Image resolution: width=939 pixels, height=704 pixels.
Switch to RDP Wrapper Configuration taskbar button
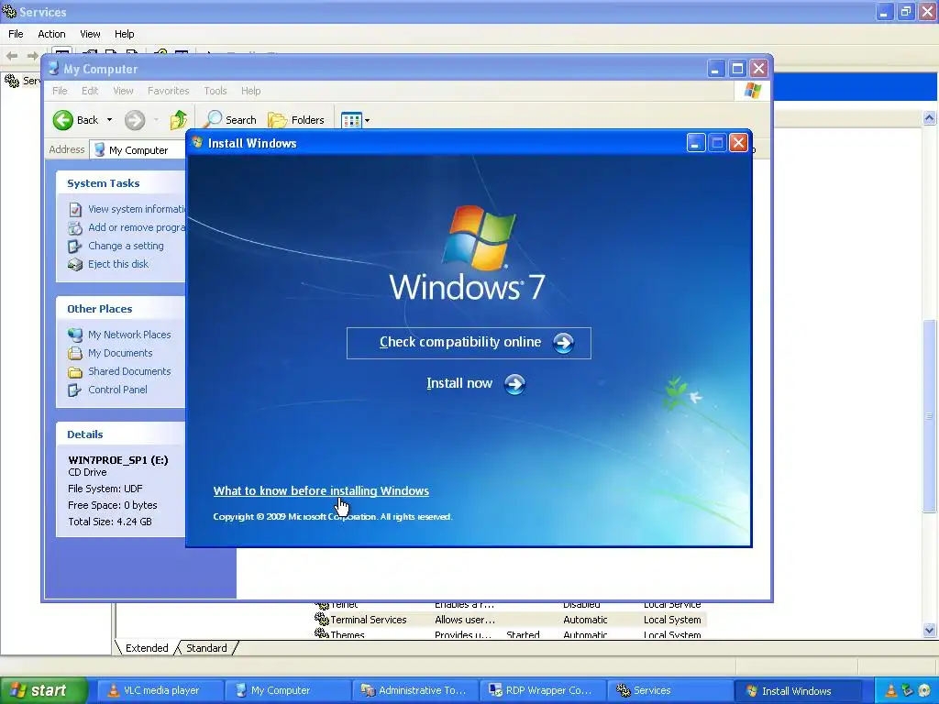tap(541, 690)
